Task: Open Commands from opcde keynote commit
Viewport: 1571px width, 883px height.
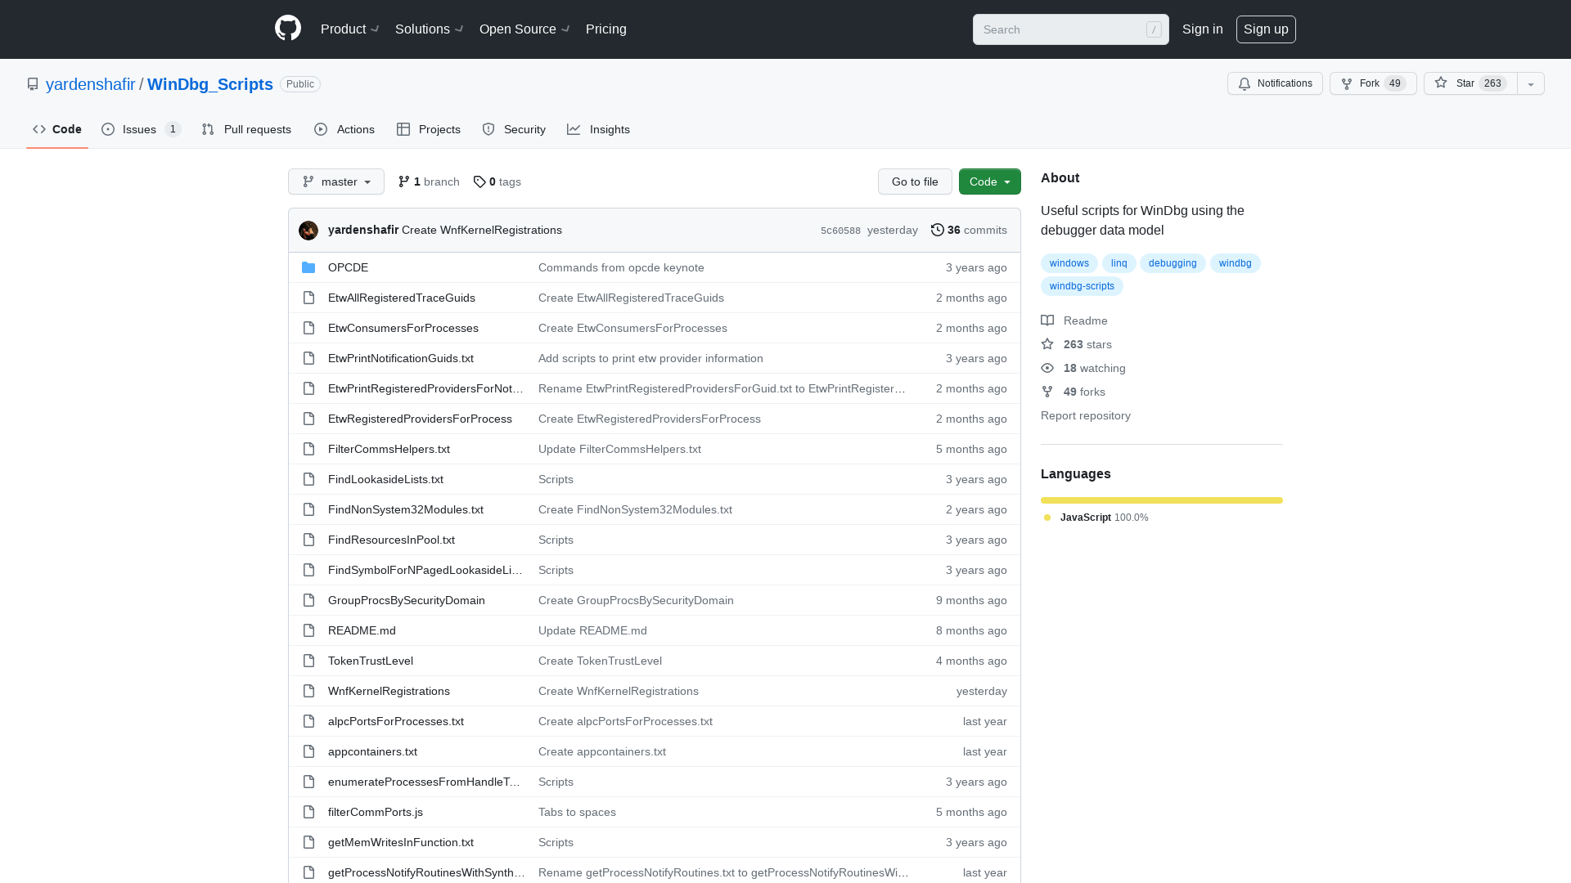Action: [621, 267]
